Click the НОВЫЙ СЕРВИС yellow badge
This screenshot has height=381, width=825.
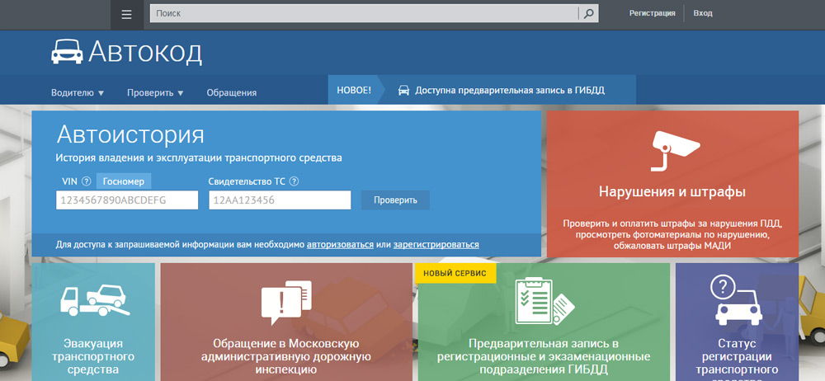[456, 274]
